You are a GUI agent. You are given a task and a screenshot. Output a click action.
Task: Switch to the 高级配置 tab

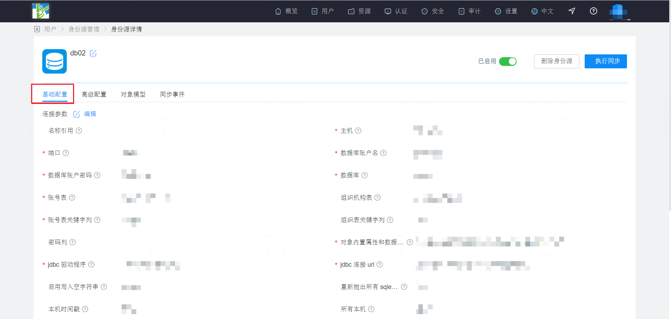click(94, 94)
